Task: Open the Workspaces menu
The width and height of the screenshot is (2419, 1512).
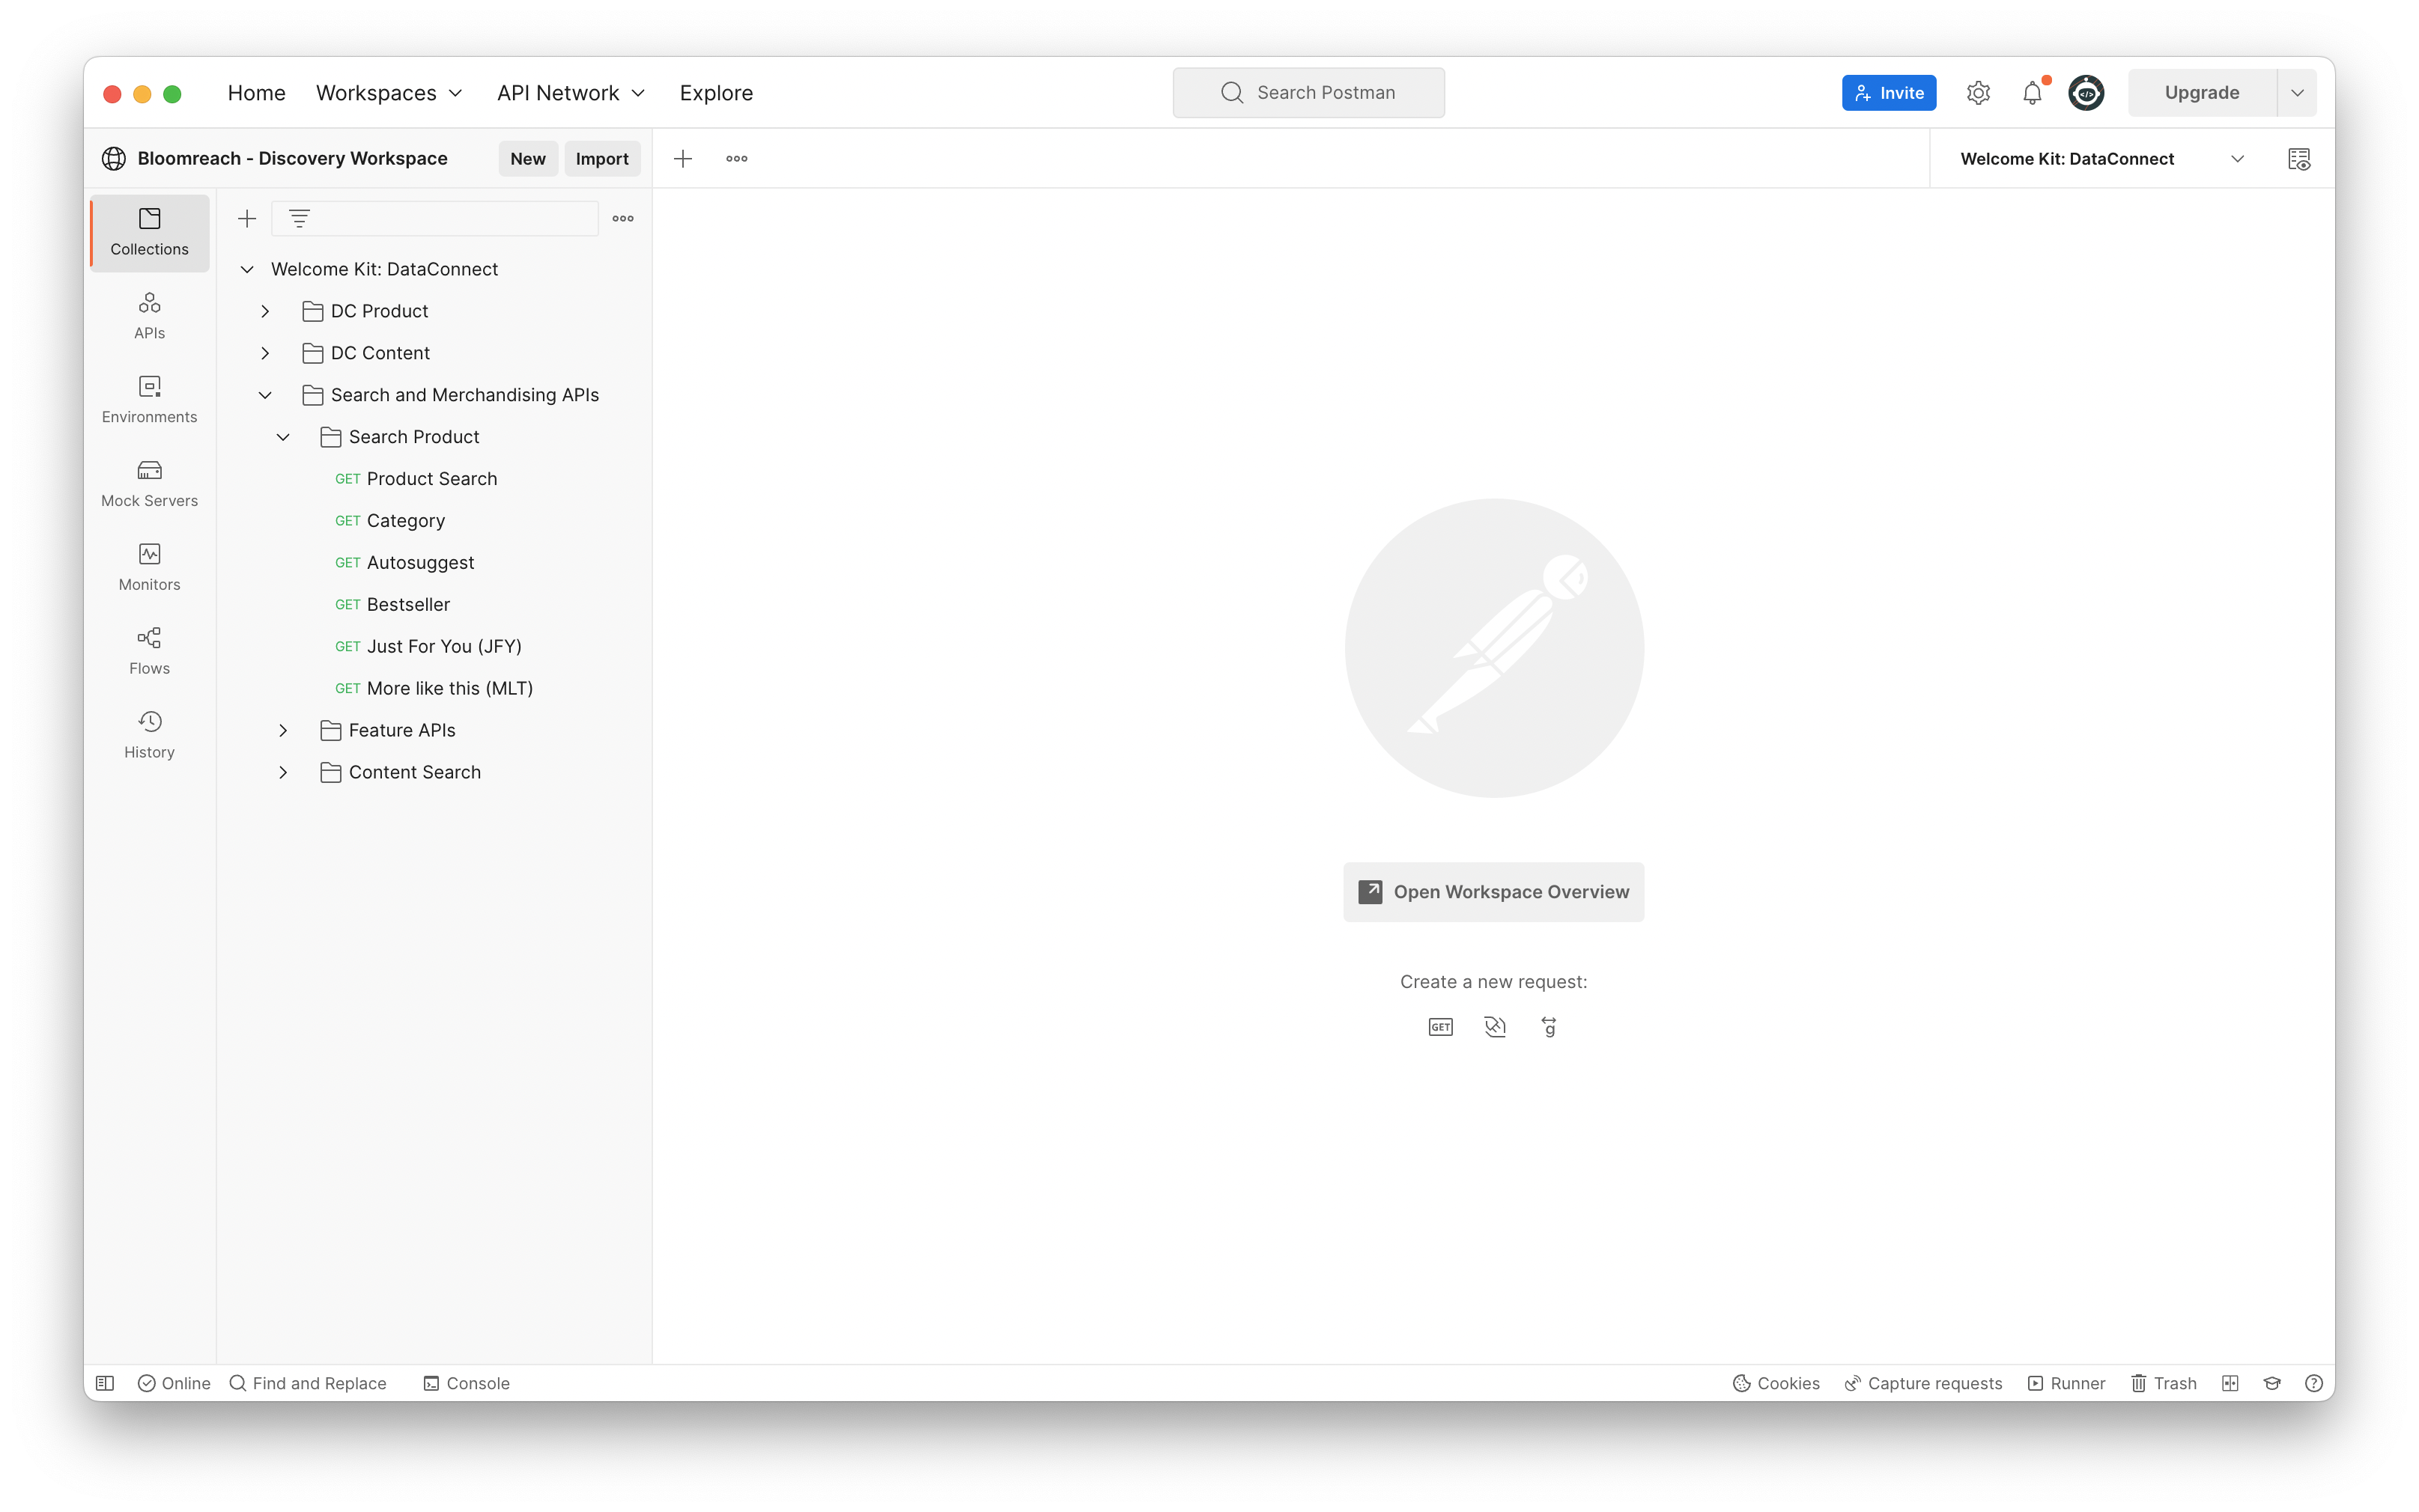Action: [388, 93]
